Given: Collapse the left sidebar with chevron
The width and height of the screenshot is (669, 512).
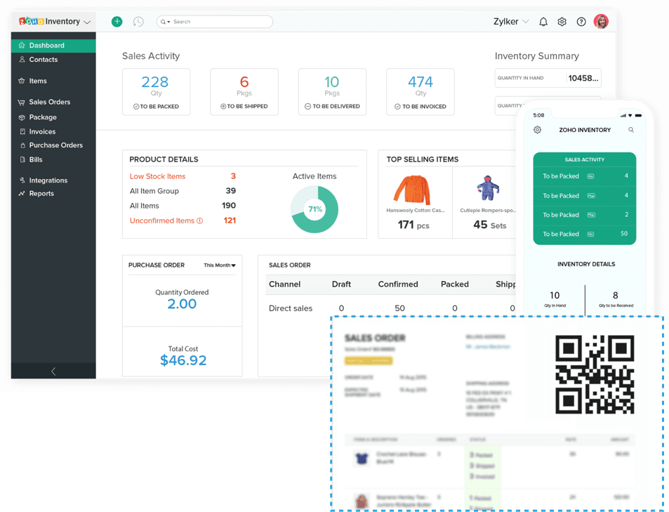Looking at the screenshot, I should (53, 372).
